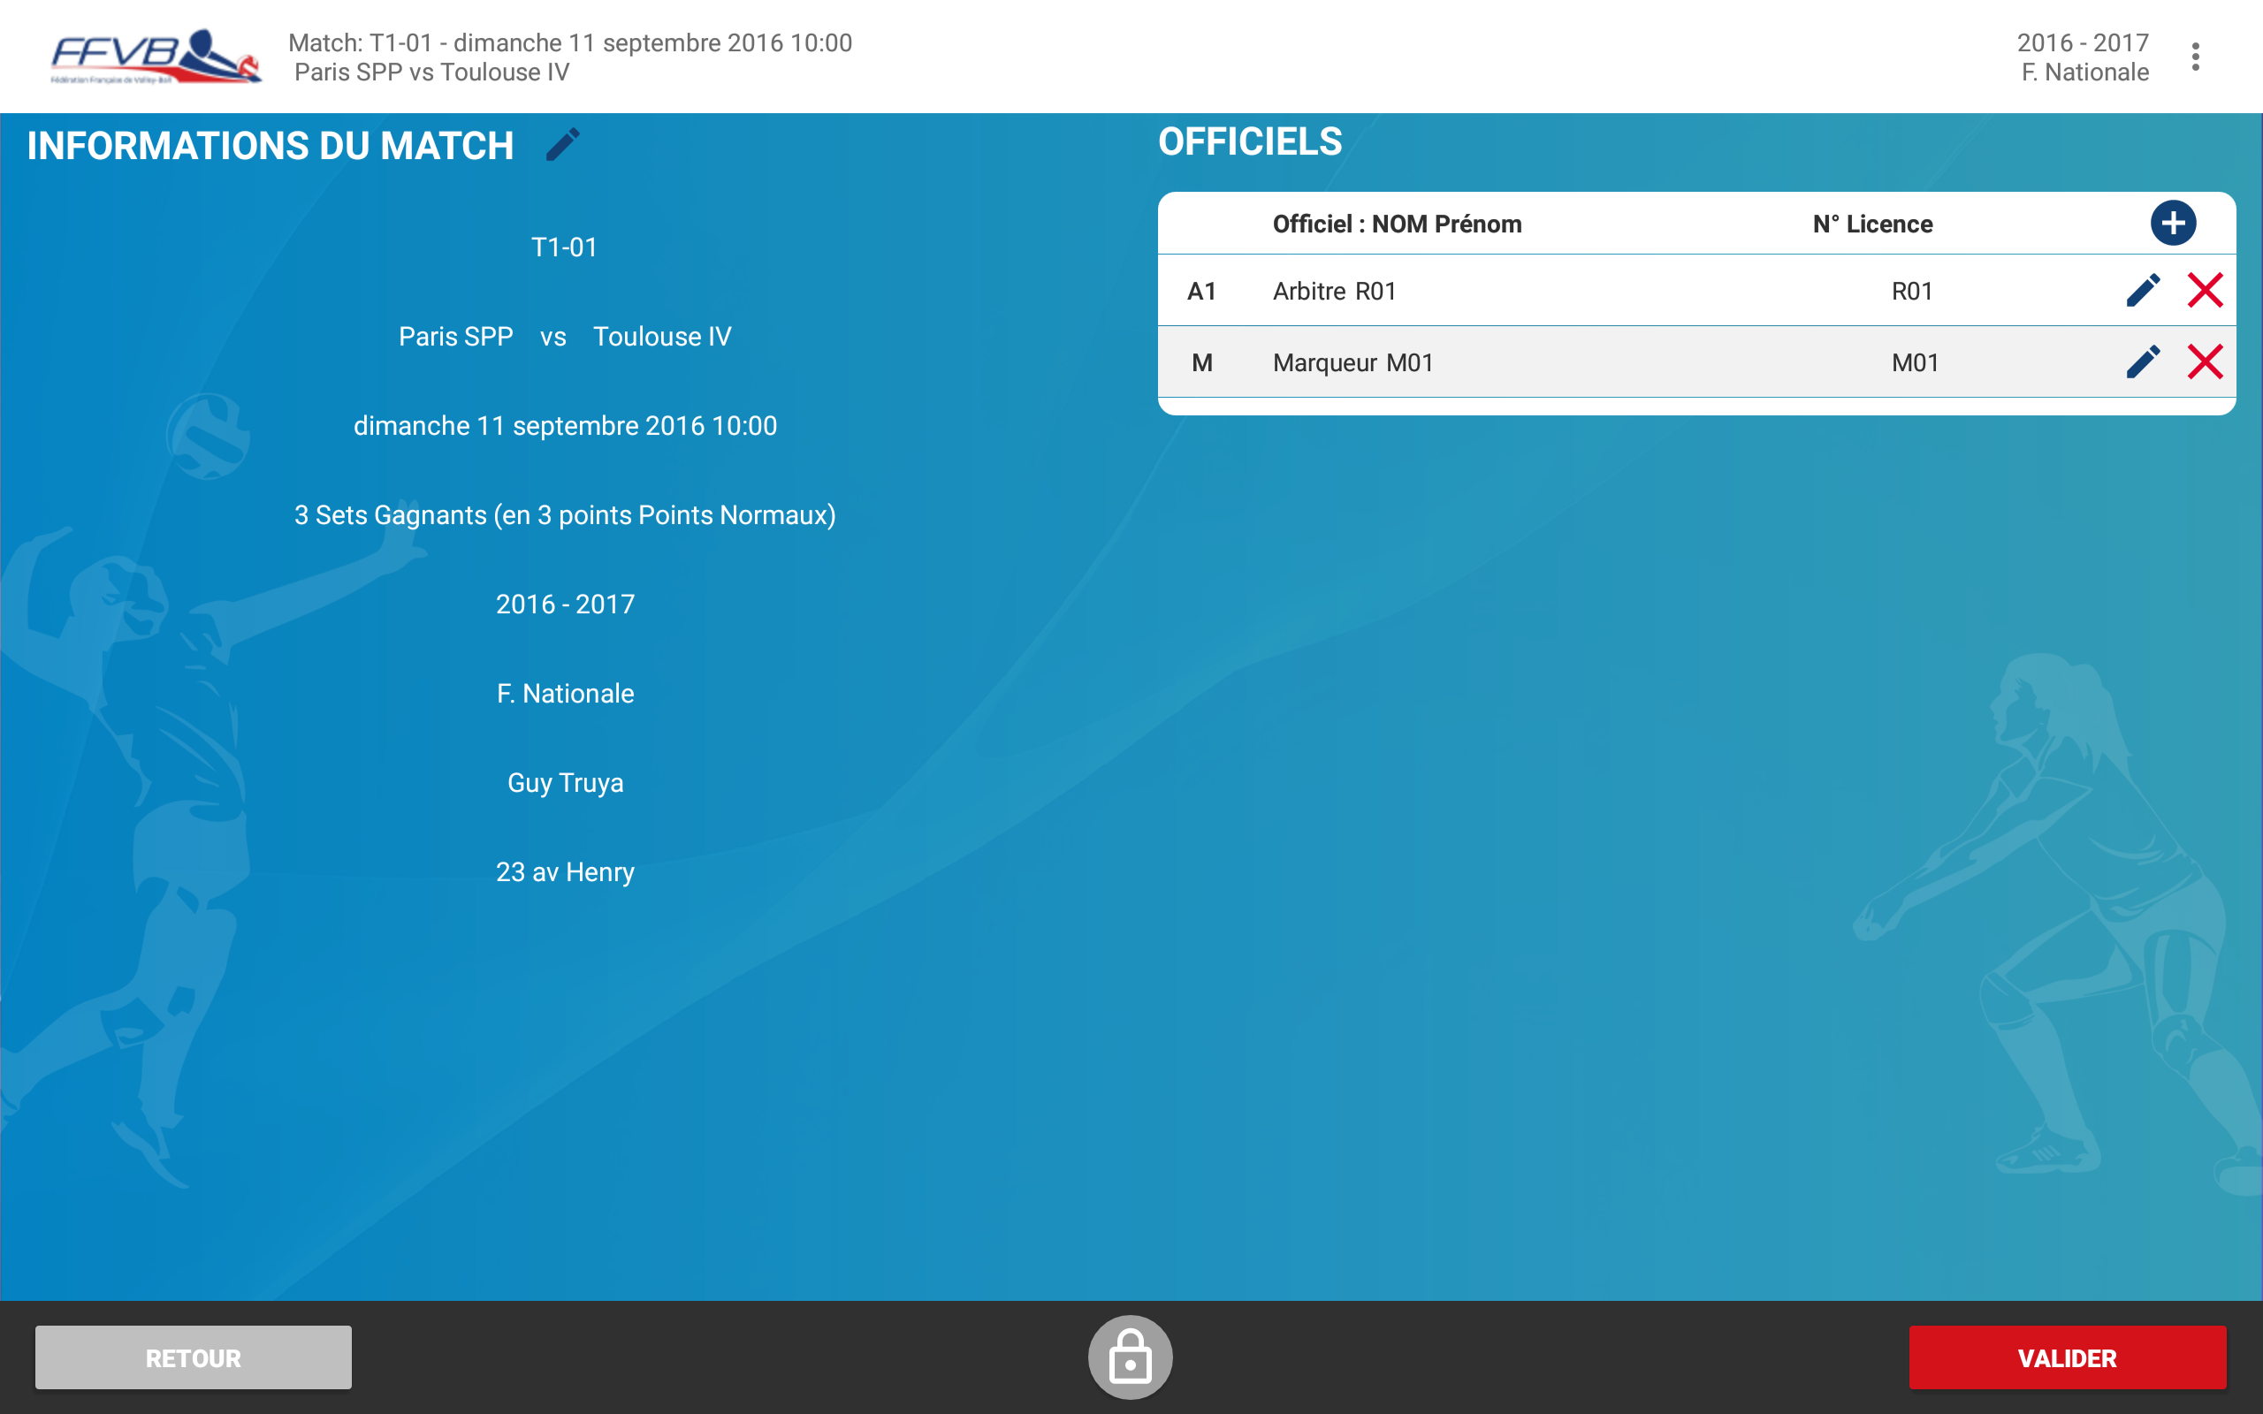Click the Guy Truya venue text
This screenshot has height=1414, width=2263.
(565, 783)
